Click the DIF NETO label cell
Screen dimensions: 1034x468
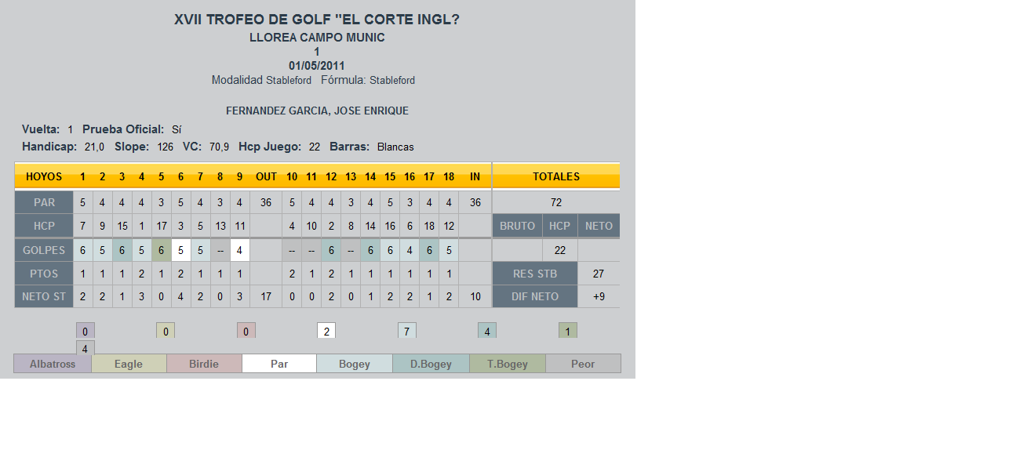point(535,296)
